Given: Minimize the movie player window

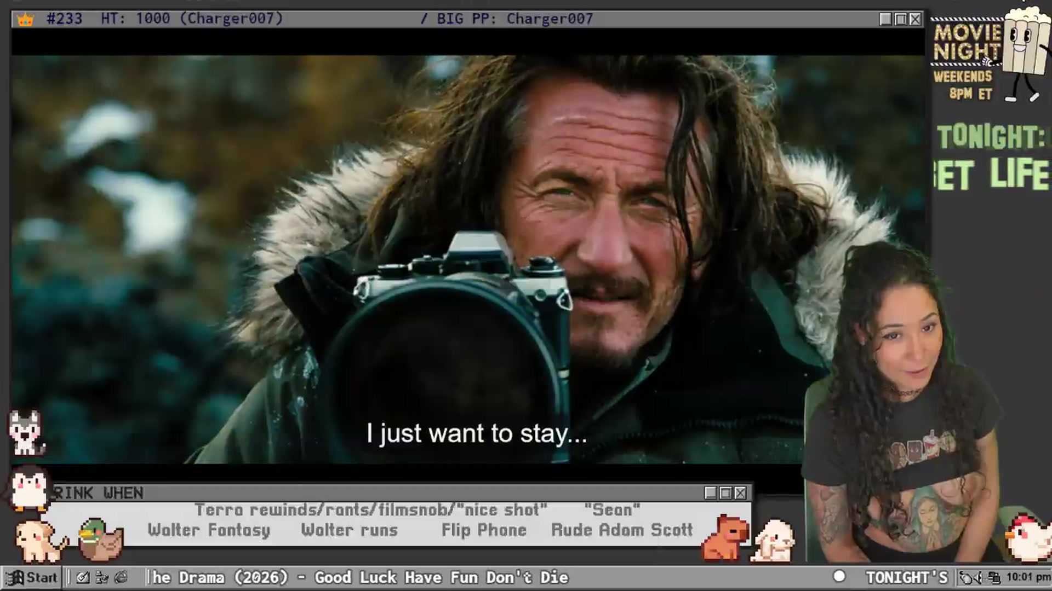Looking at the screenshot, I should (885, 19).
